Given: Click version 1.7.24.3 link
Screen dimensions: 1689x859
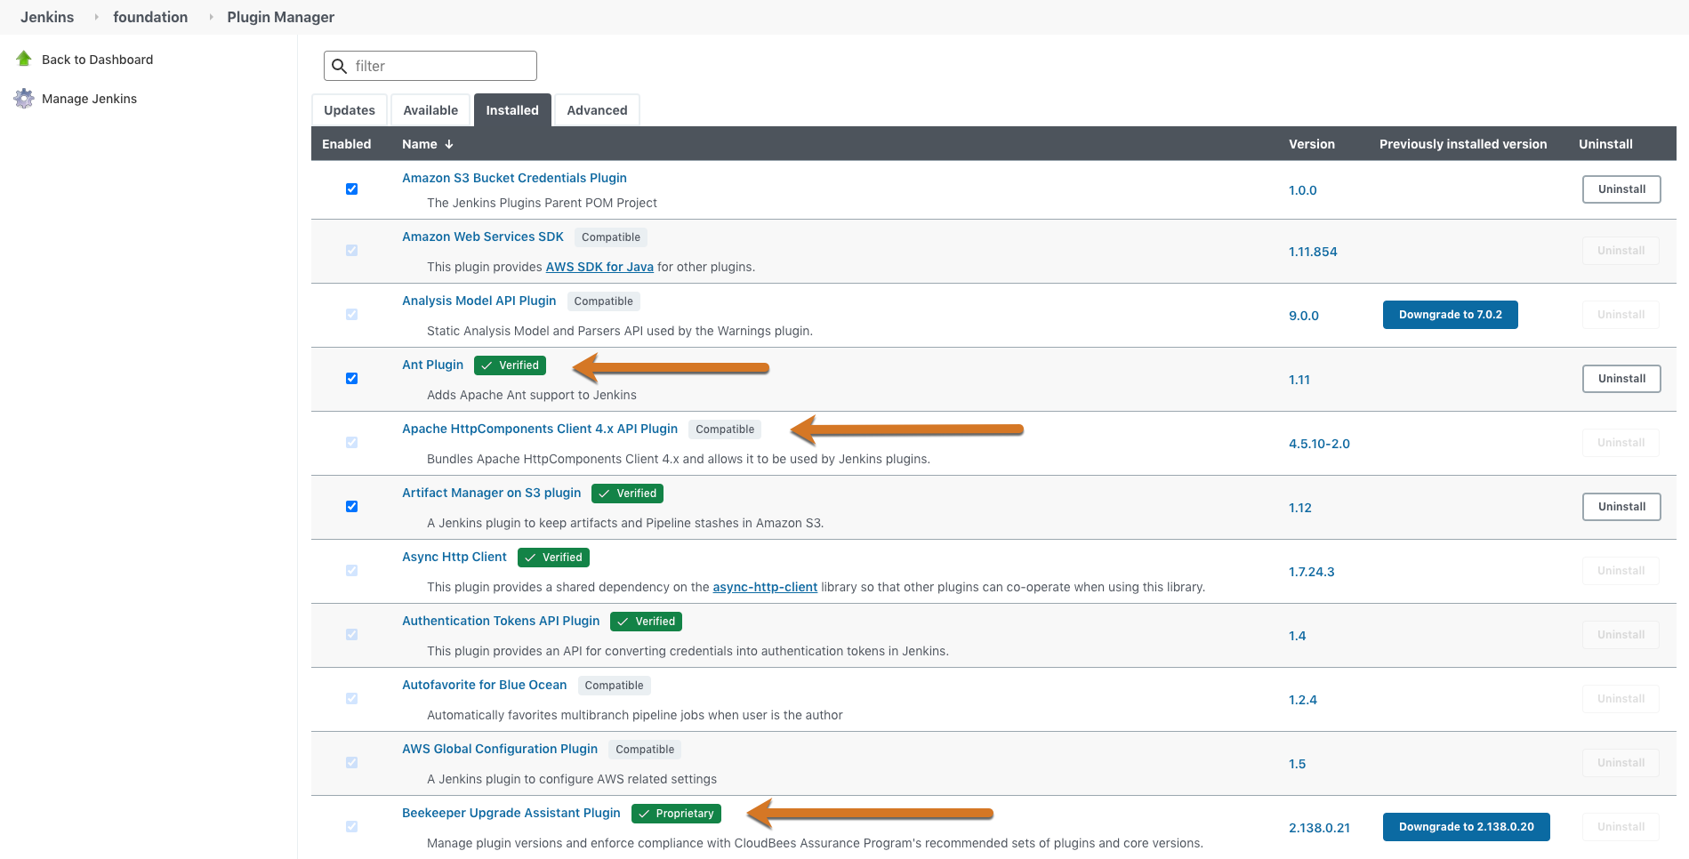Looking at the screenshot, I should 1311,572.
